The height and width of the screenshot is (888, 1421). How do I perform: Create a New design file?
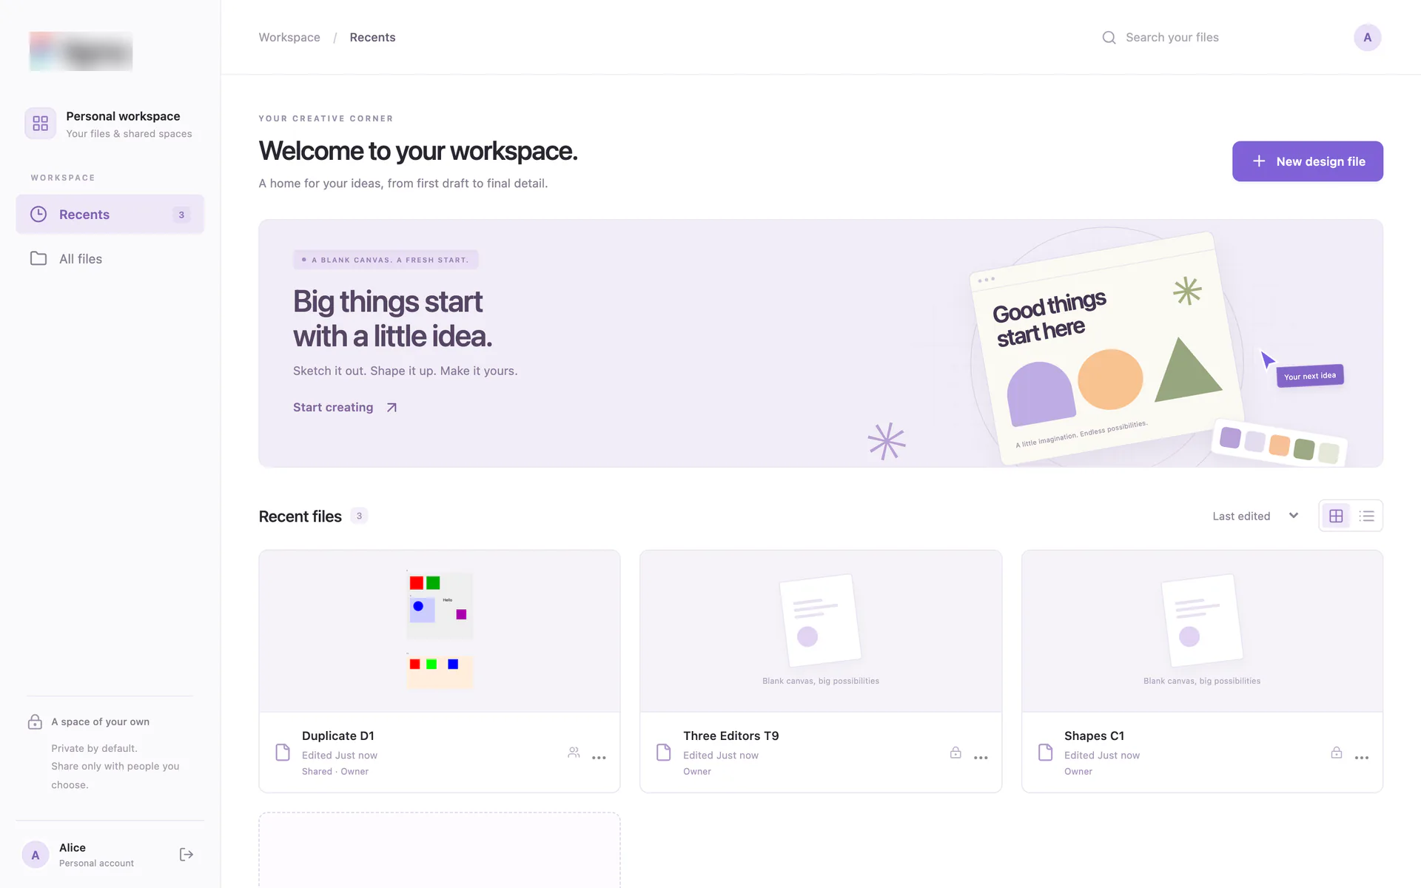(1307, 161)
